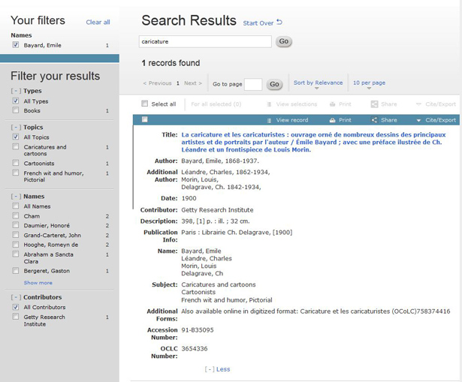This screenshot has height=382, width=462.
Task: Collapse the Contributors filter section
Action: [16, 297]
